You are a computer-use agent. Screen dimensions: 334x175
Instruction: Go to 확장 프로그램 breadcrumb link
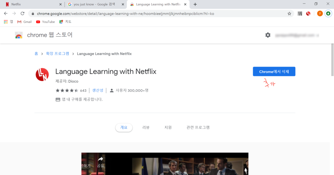[x=57, y=54]
